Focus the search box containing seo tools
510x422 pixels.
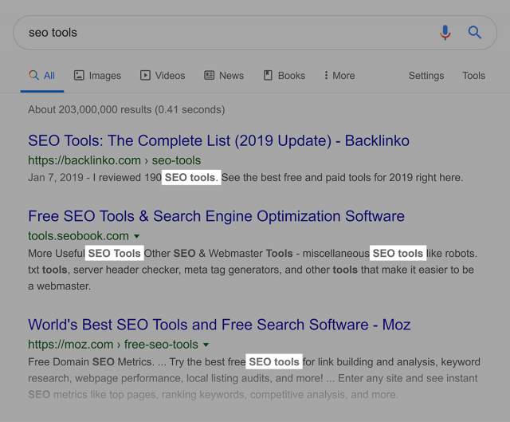255,33
